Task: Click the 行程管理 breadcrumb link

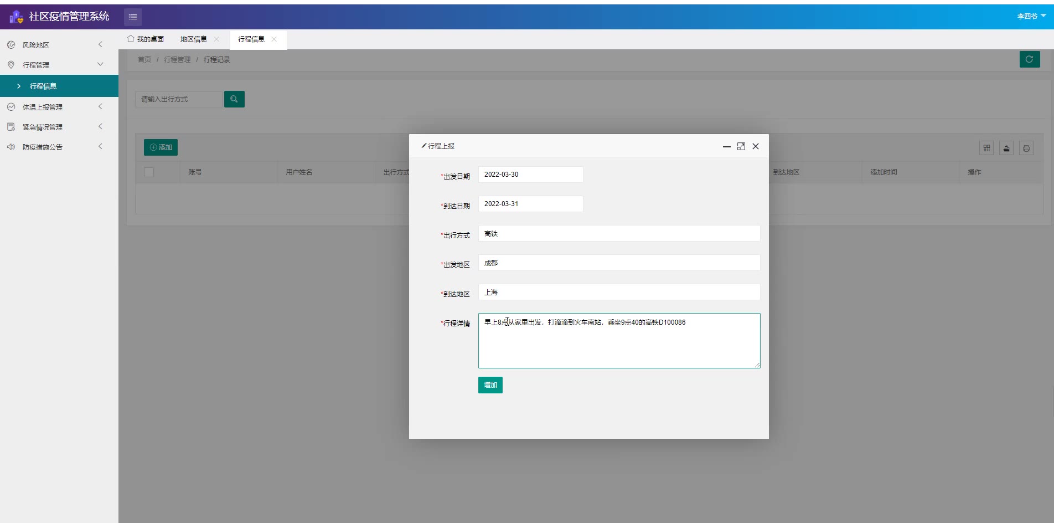Action: point(177,60)
